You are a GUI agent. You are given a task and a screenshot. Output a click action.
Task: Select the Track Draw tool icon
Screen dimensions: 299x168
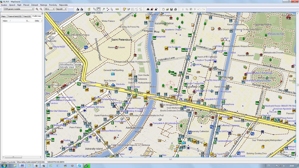124,9
